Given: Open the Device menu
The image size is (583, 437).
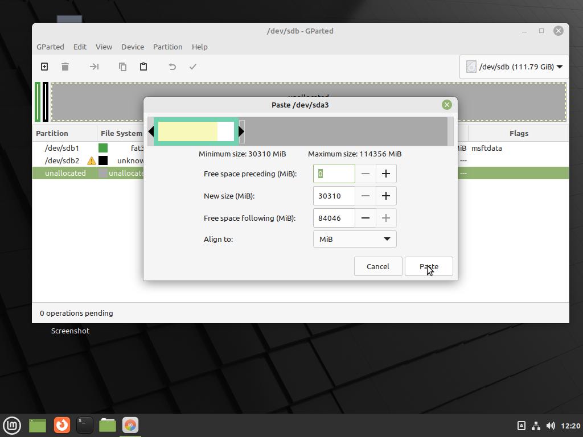Looking at the screenshot, I should tap(132, 47).
